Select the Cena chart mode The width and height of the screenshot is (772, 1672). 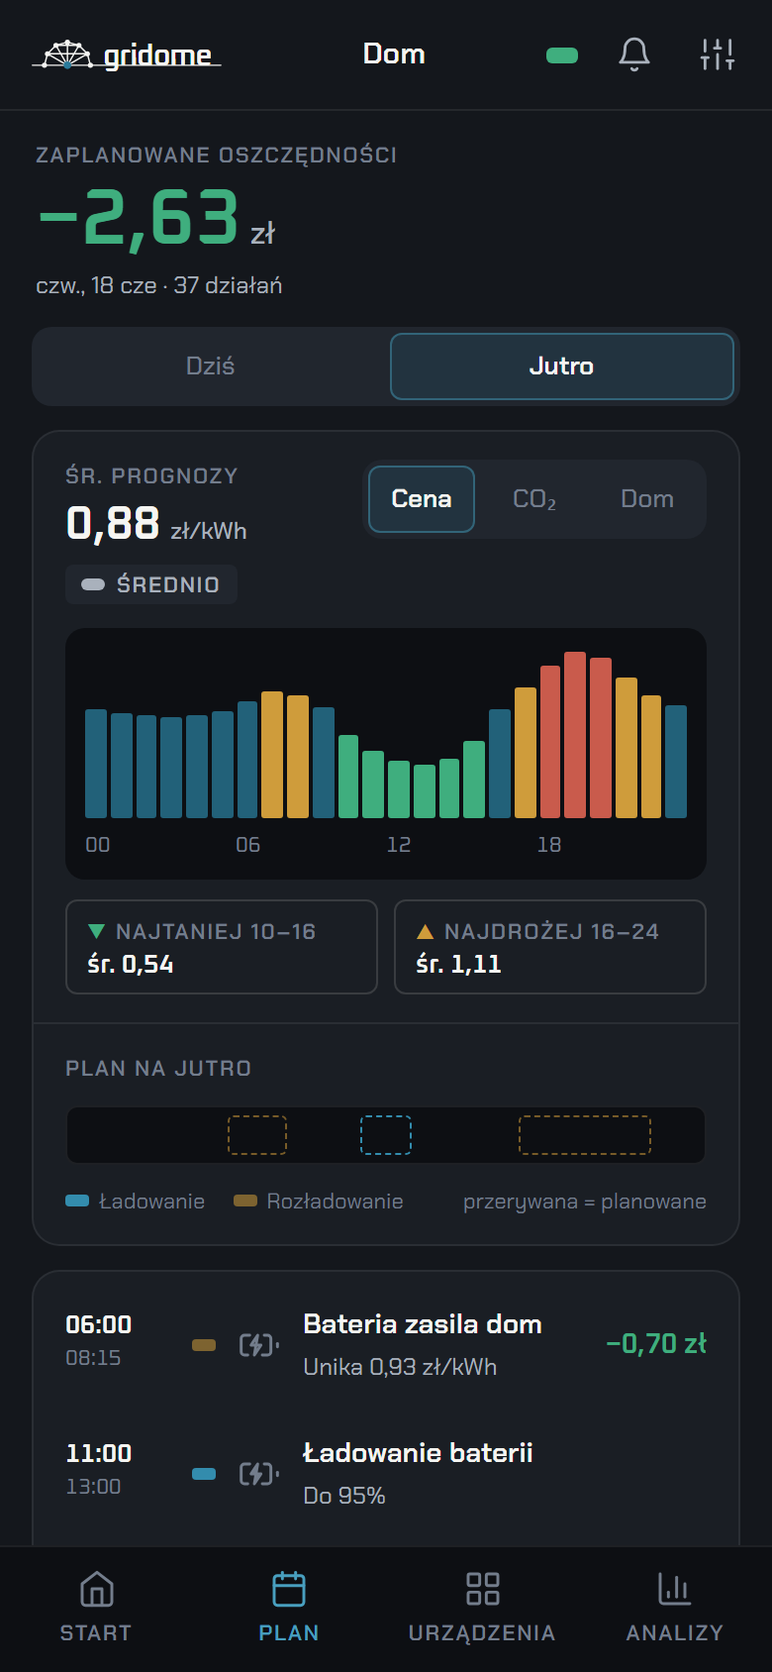(422, 499)
